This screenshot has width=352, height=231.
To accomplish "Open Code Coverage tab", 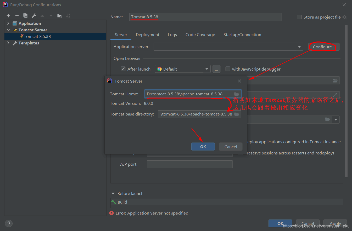I will [200, 35].
